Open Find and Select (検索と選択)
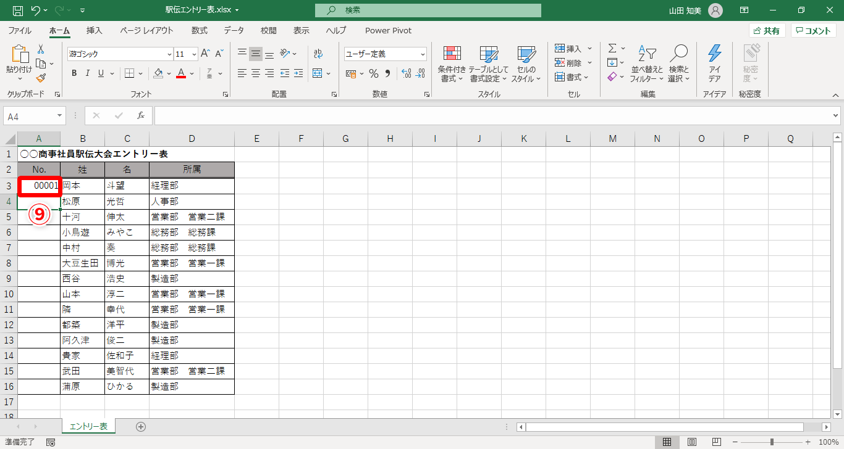Viewport: 844px width, 449px height. [678, 64]
